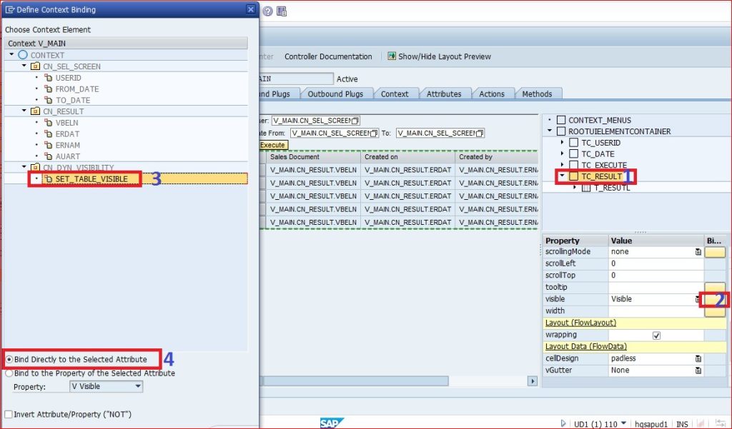Open value list icon for cellDesign
Image resolution: width=732 pixels, height=429 pixels.
point(698,358)
